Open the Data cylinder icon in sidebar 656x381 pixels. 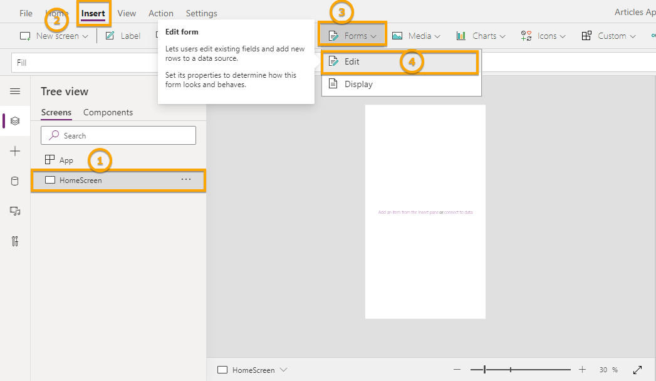[x=15, y=181]
